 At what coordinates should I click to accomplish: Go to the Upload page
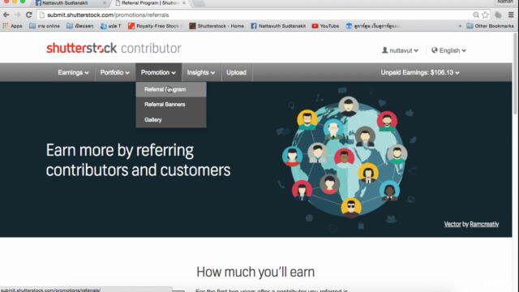tap(236, 72)
